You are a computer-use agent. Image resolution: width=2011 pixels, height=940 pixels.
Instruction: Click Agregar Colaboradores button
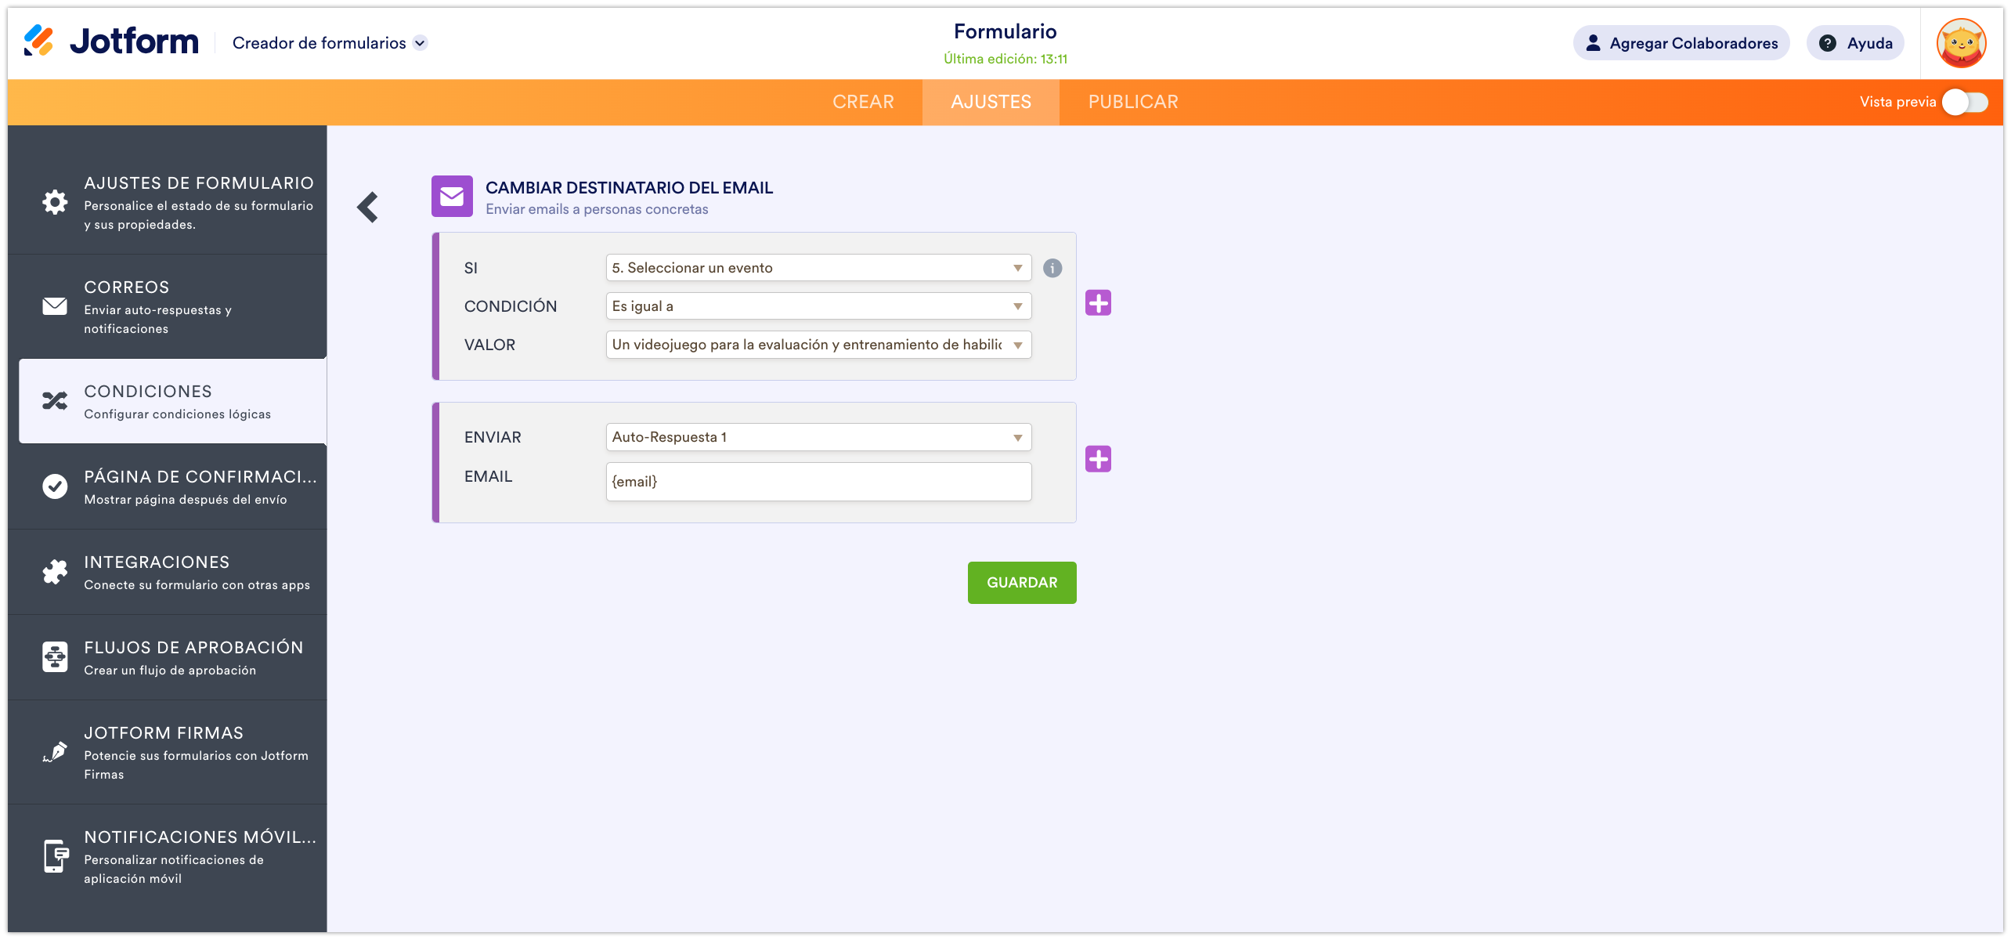point(1681,43)
